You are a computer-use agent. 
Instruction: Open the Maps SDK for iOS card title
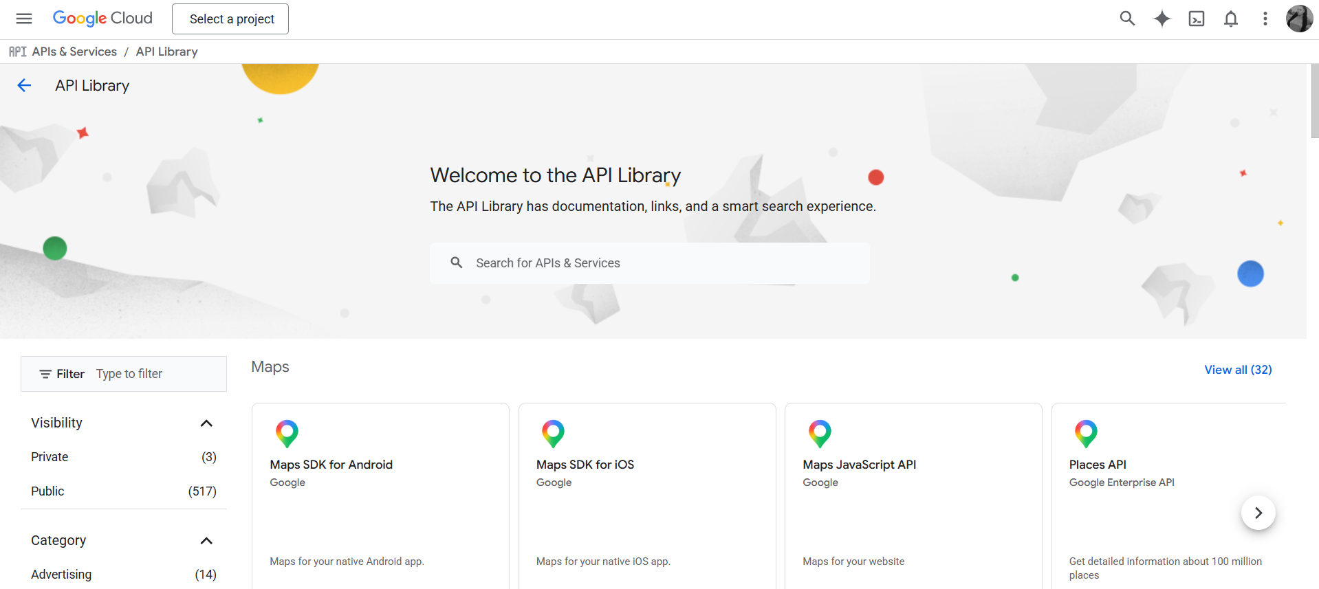coord(585,465)
